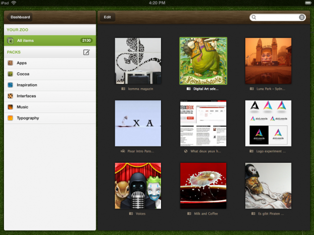Viewport: 314px width, 235px height.
Task: Open the Logo experiment thumbnail
Action: tap(268, 123)
